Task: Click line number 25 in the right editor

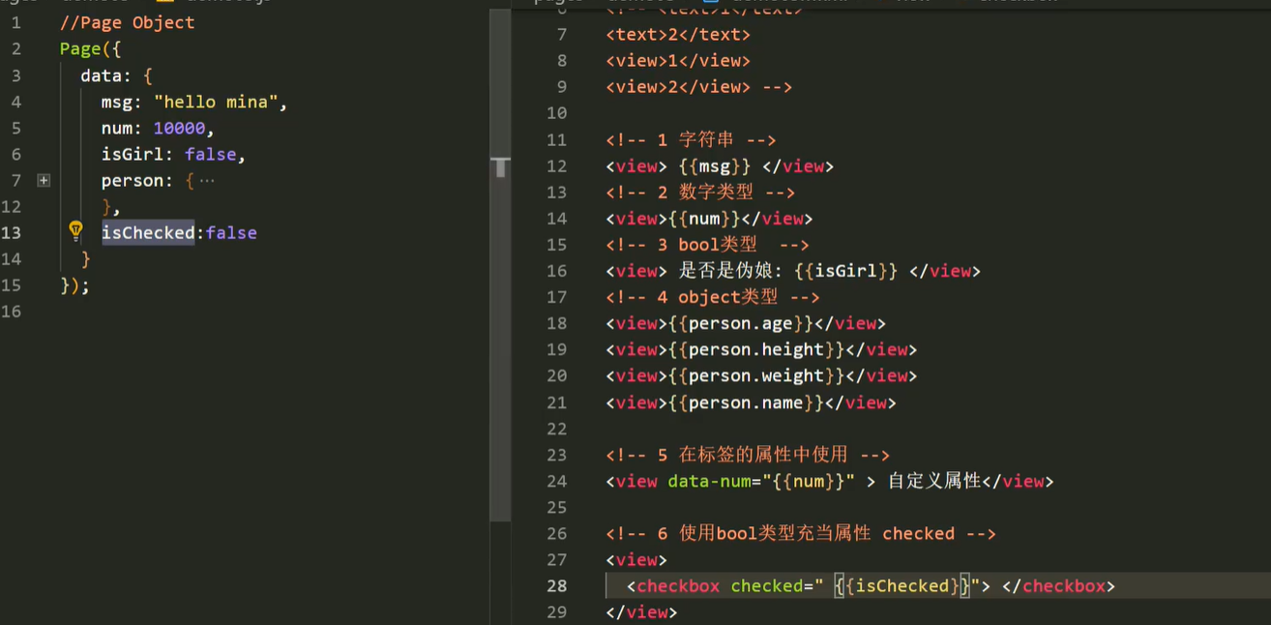Action: click(x=556, y=507)
